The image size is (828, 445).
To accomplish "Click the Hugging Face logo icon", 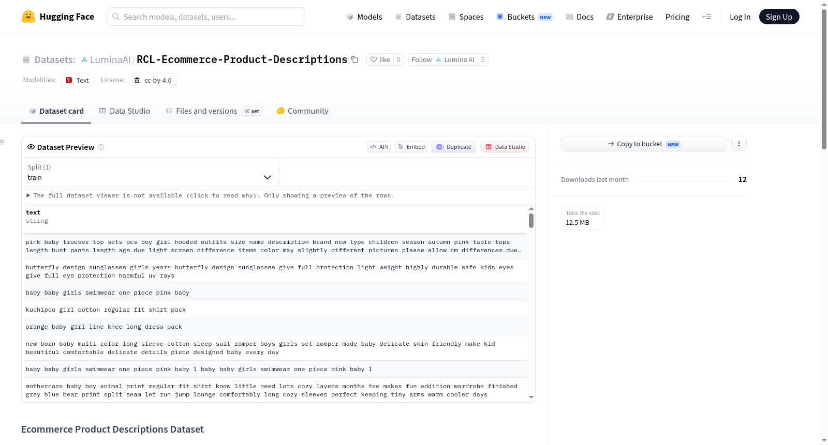I will pyautogui.click(x=28, y=17).
